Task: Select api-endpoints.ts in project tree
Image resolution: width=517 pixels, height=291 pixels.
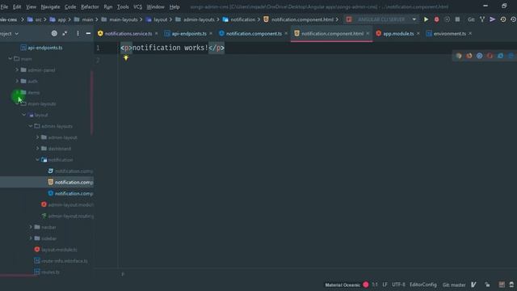Action: click(45, 48)
